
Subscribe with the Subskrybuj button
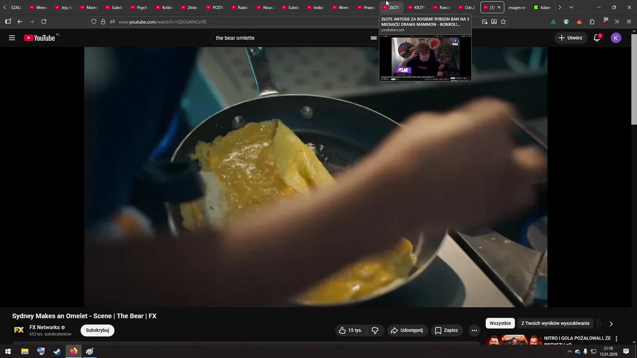(98, 330)
